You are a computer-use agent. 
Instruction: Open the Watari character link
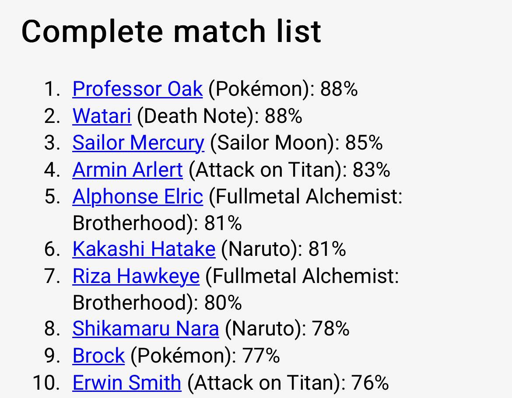(x=102, y=116)
